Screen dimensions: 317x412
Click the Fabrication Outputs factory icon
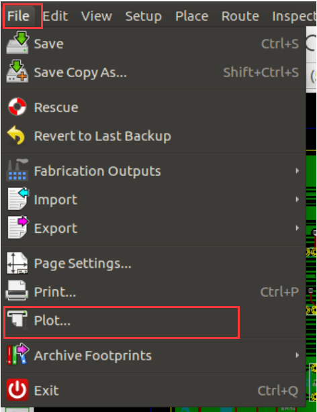17,170
